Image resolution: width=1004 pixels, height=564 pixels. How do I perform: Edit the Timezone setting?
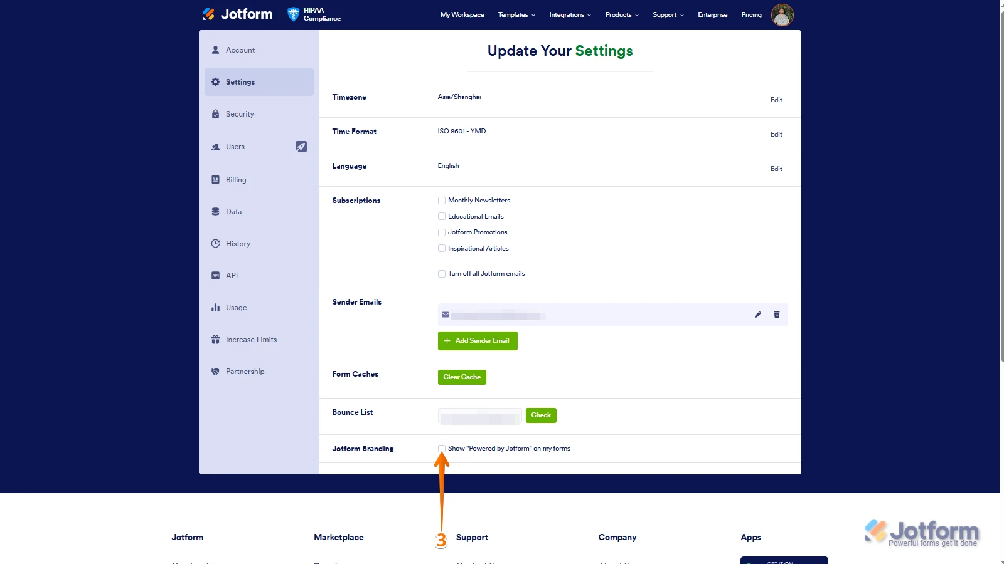[776, 100]
